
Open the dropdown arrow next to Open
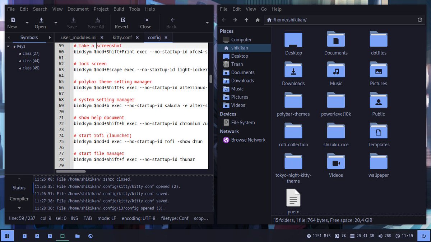pyautogui.click(x=56, y=23)
